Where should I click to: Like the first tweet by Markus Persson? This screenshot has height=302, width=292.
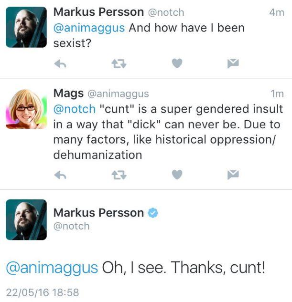click(x=177, y=64)
